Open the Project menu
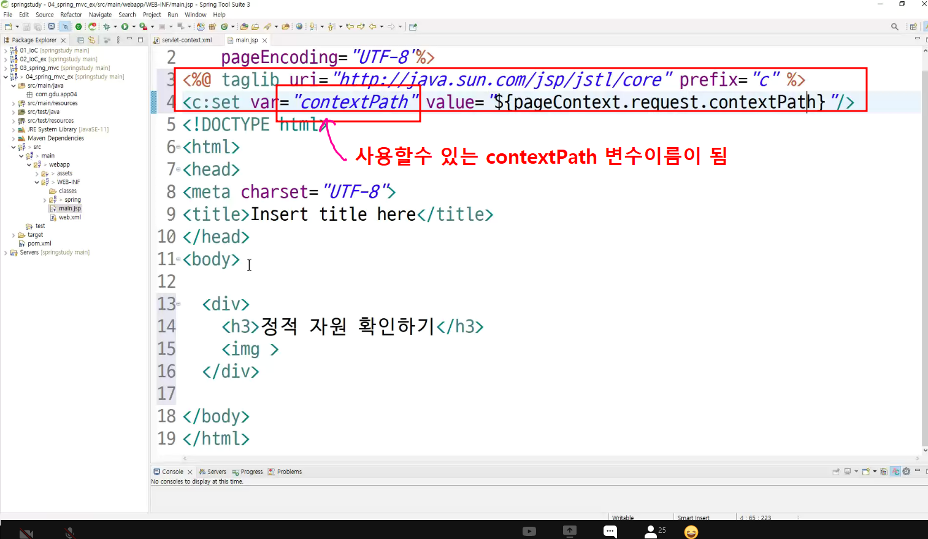Image resolution: width=928 pixels, height=539 pixels. 151,15
